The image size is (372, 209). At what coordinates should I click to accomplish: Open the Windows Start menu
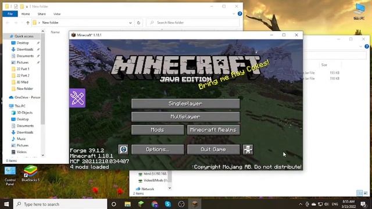6,204
